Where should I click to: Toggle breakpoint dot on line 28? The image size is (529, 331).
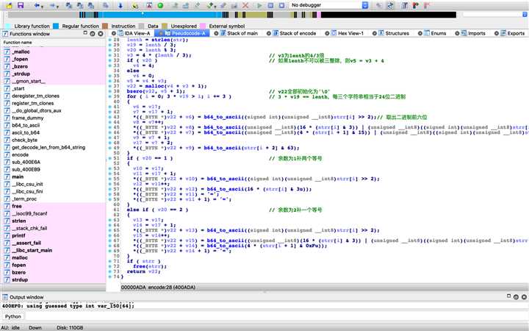point(110,40)
